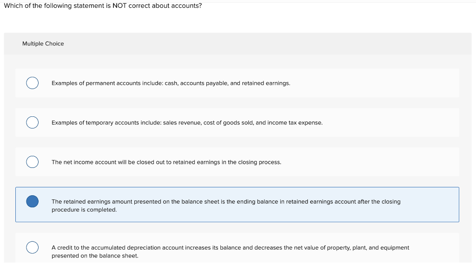Click the question text about accounts

102,6
